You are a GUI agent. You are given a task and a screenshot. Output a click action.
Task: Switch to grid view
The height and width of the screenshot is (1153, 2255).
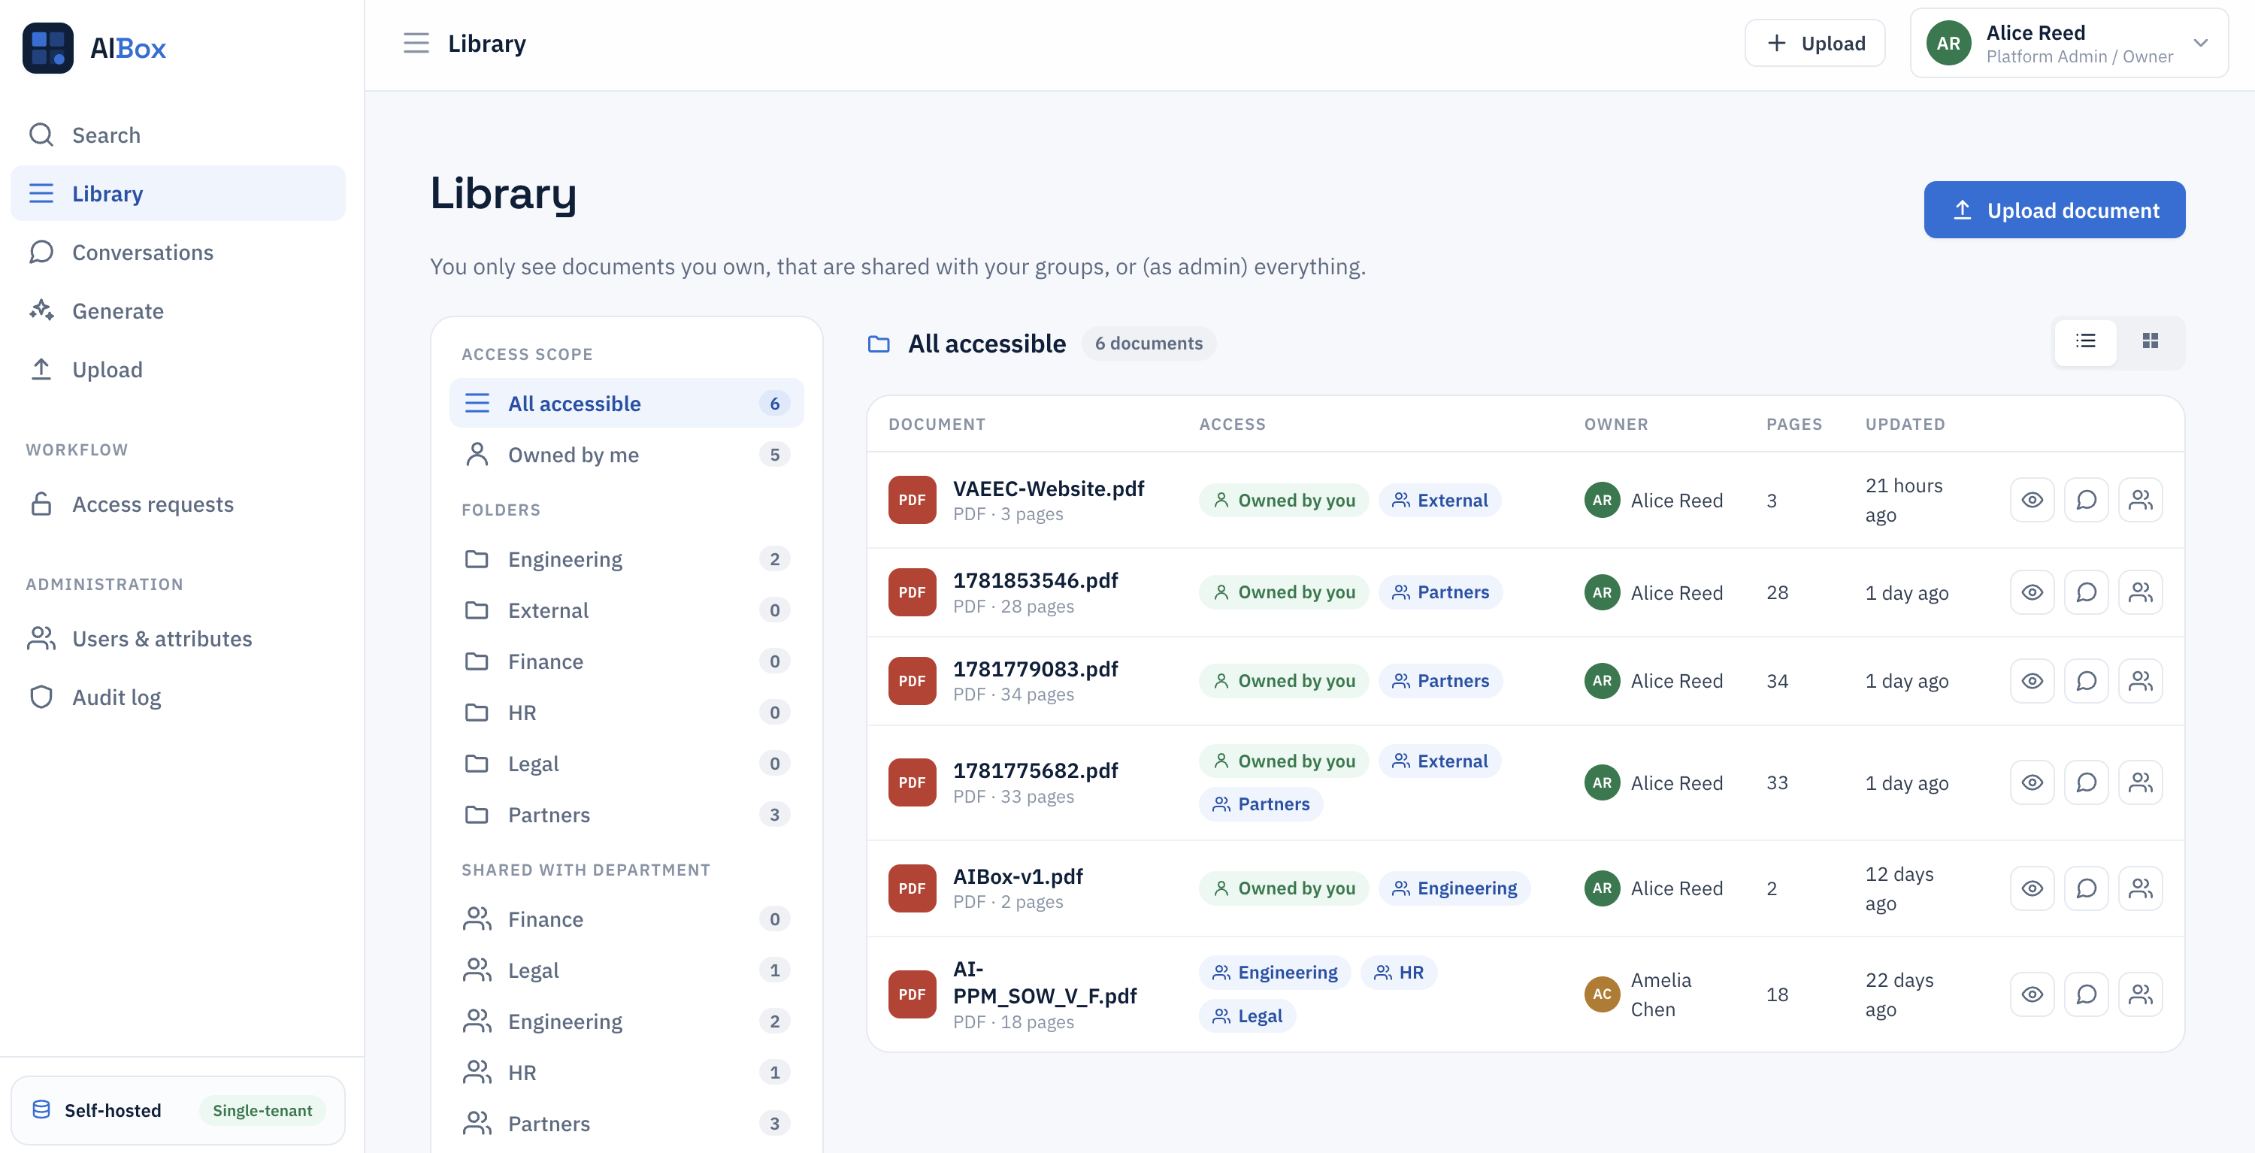click(2150, 341)
